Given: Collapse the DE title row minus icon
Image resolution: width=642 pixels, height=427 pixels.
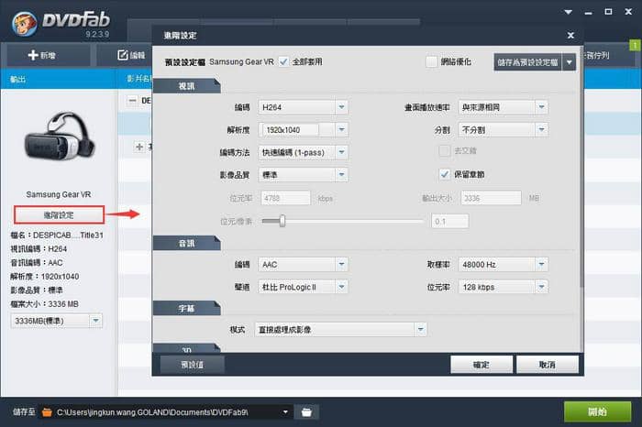Looking at the screenshot, I should pos(132,100).
